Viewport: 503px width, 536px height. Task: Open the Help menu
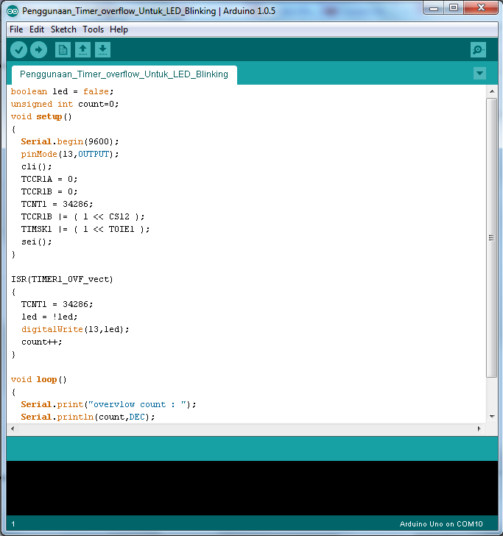point(119,29)
